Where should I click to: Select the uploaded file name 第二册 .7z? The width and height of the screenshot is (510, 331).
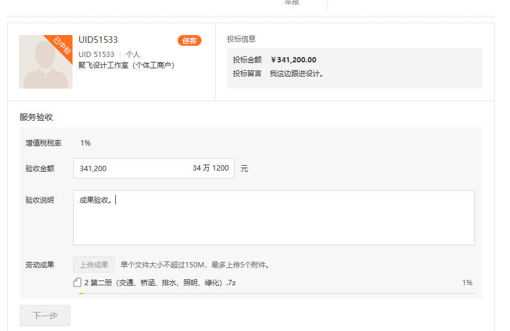(x=160, y=282)
